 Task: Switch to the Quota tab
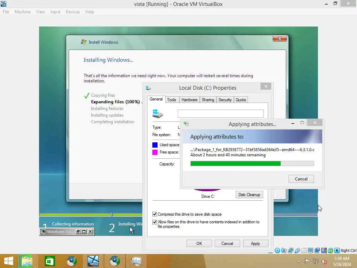click(x=241, y=100)
